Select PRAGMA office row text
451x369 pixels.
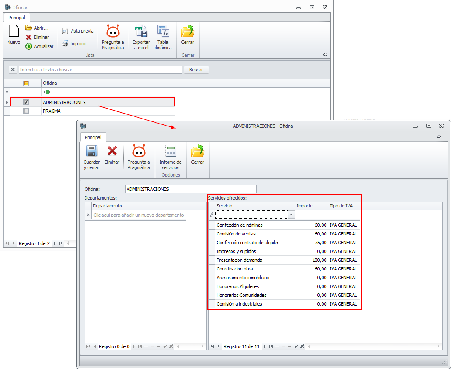point(52,111)
